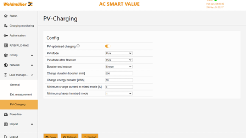
Task: Click the AC SMART VALUE title
Action: tap(119, 4)
